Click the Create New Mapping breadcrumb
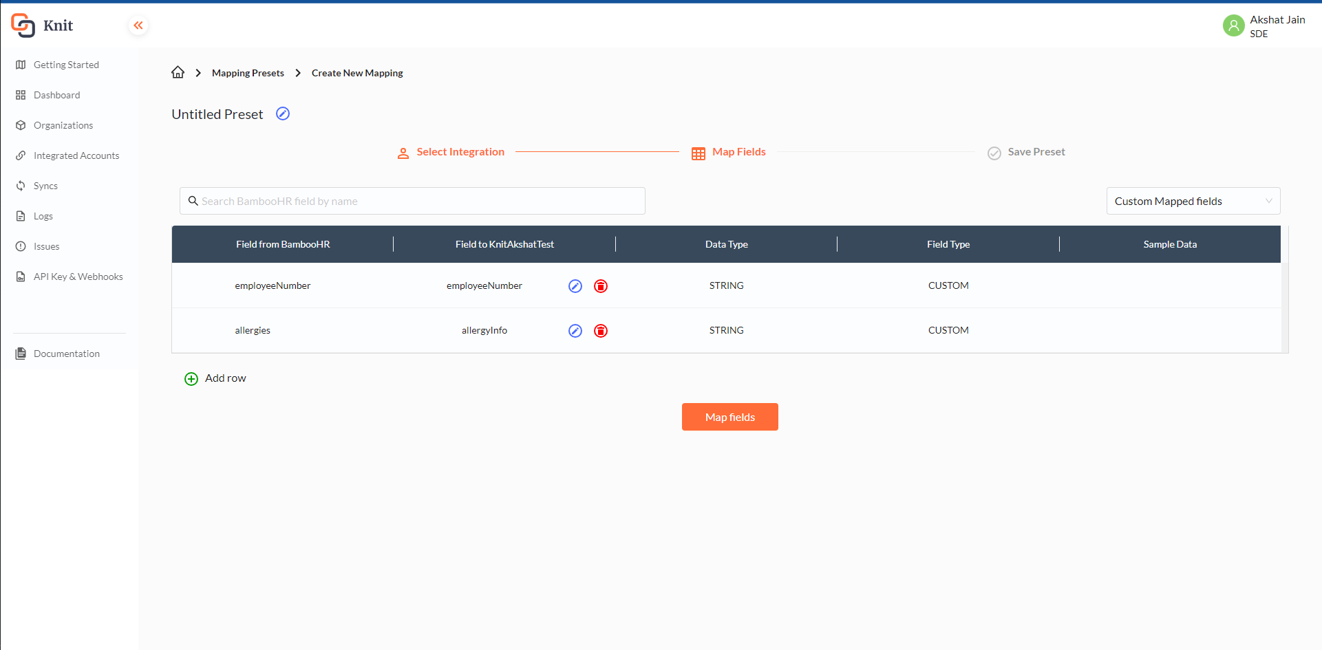 pyautogui.click(x=357, y=73)
